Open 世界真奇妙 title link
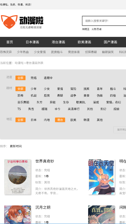 pyautogui.click(x=45, y=161)
